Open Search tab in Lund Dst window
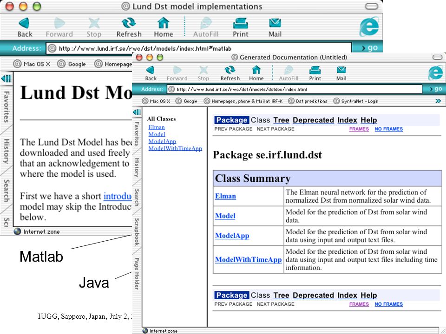Screen dimensions: 446x334 coord(6,191)
